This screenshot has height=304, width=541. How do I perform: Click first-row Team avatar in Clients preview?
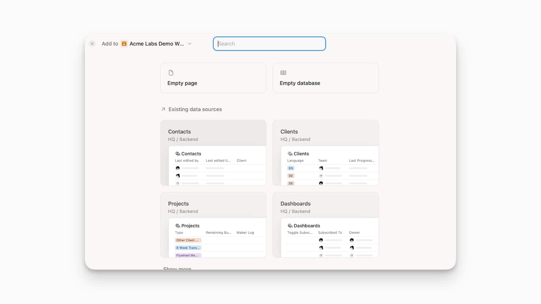[x=321, y=168]
